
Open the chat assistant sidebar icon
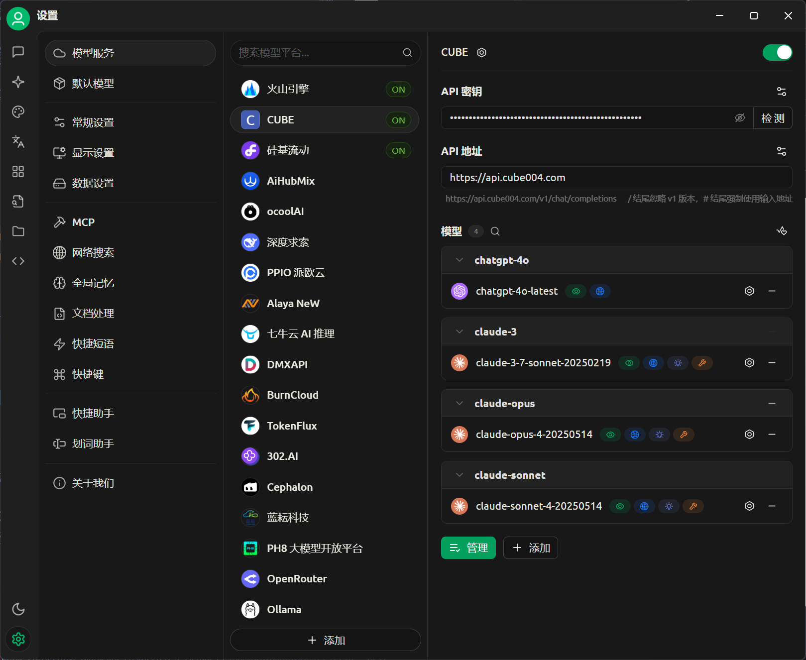(x=18, y=52)
